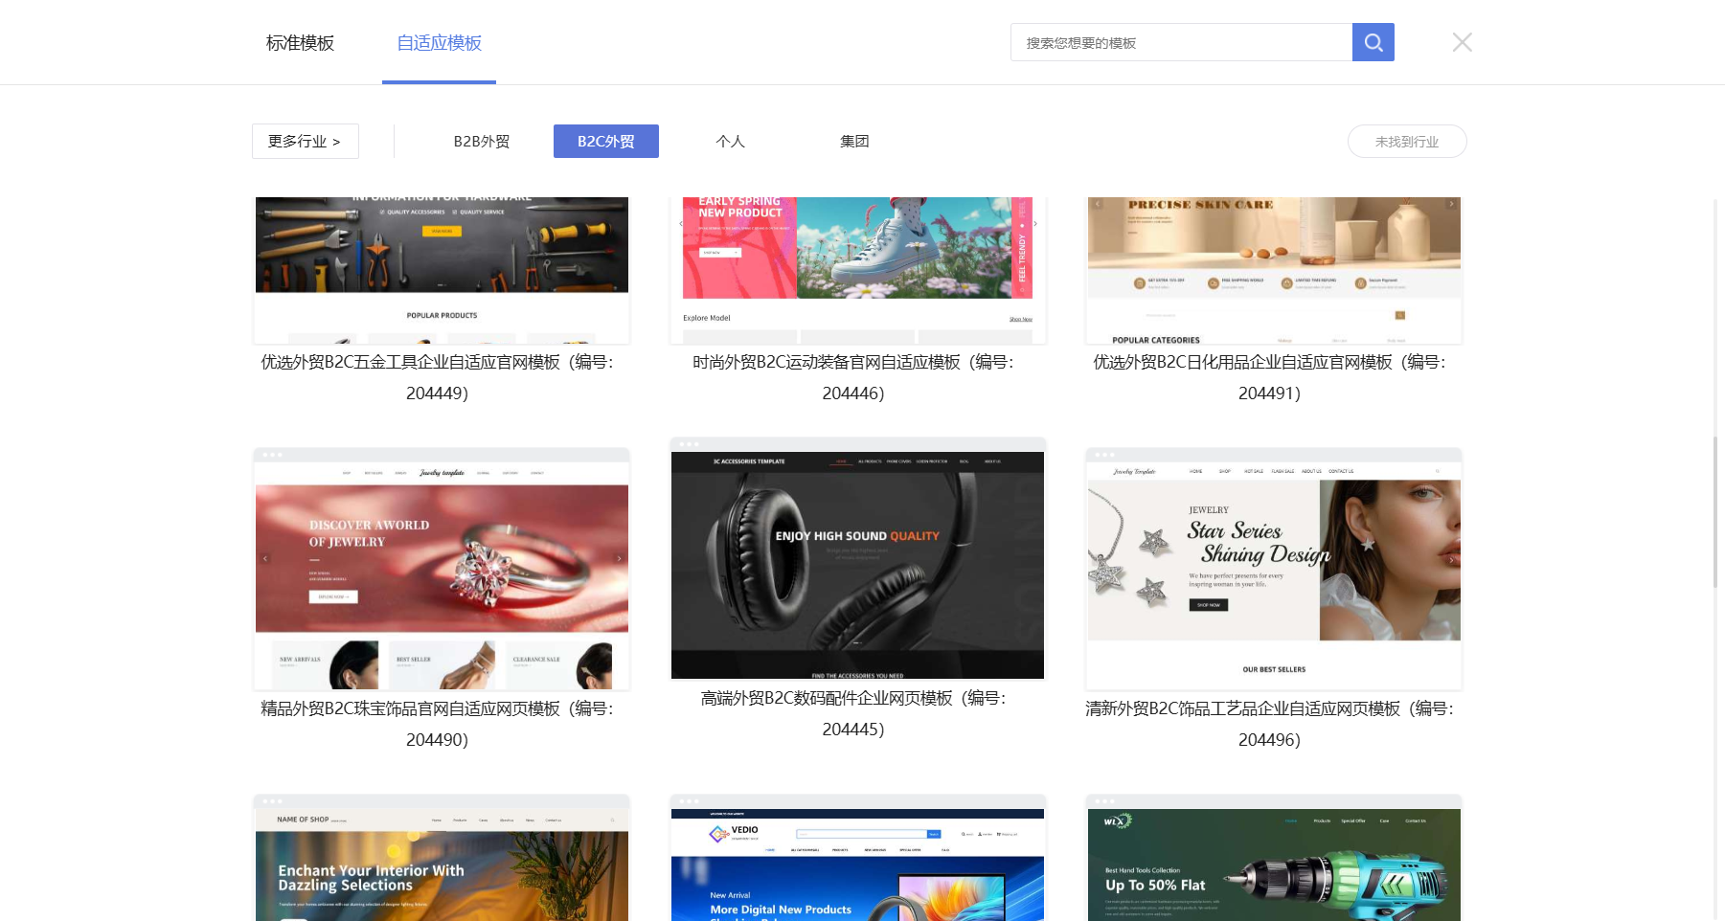This screenshot has height=921, width=1725.
Task: Open the VEDIO digital products template thumbnail
Action: tap(858, 858)
